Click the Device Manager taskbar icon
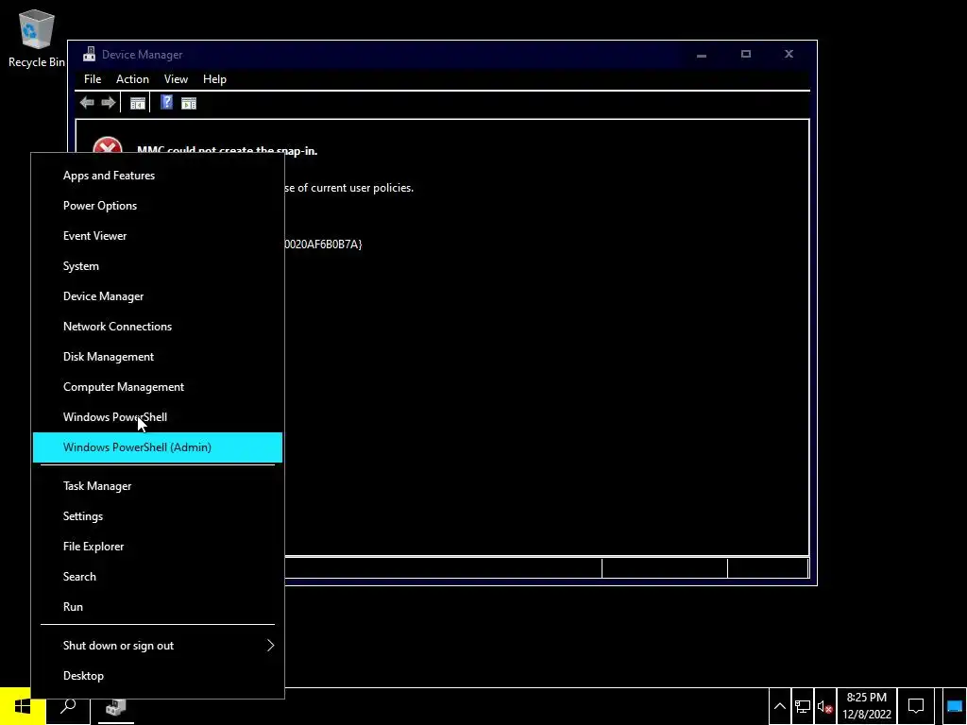 (x=115, y=706)
